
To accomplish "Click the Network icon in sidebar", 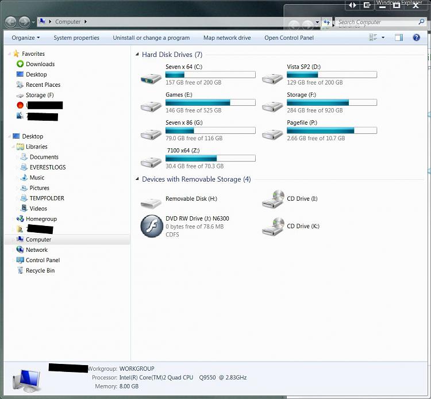I will point(20,250).
